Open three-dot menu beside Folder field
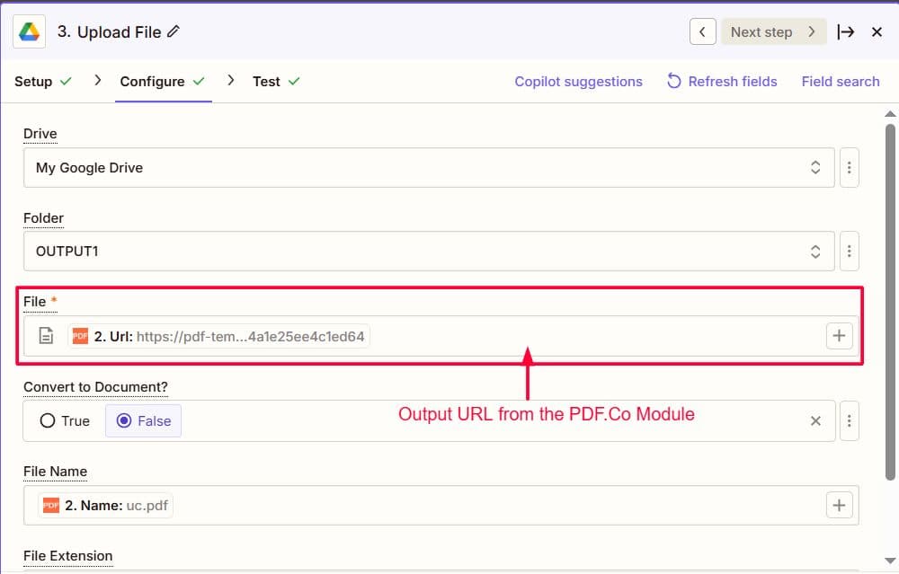Image resolution: width=899 pixels, height=574 pixels. 850,252
